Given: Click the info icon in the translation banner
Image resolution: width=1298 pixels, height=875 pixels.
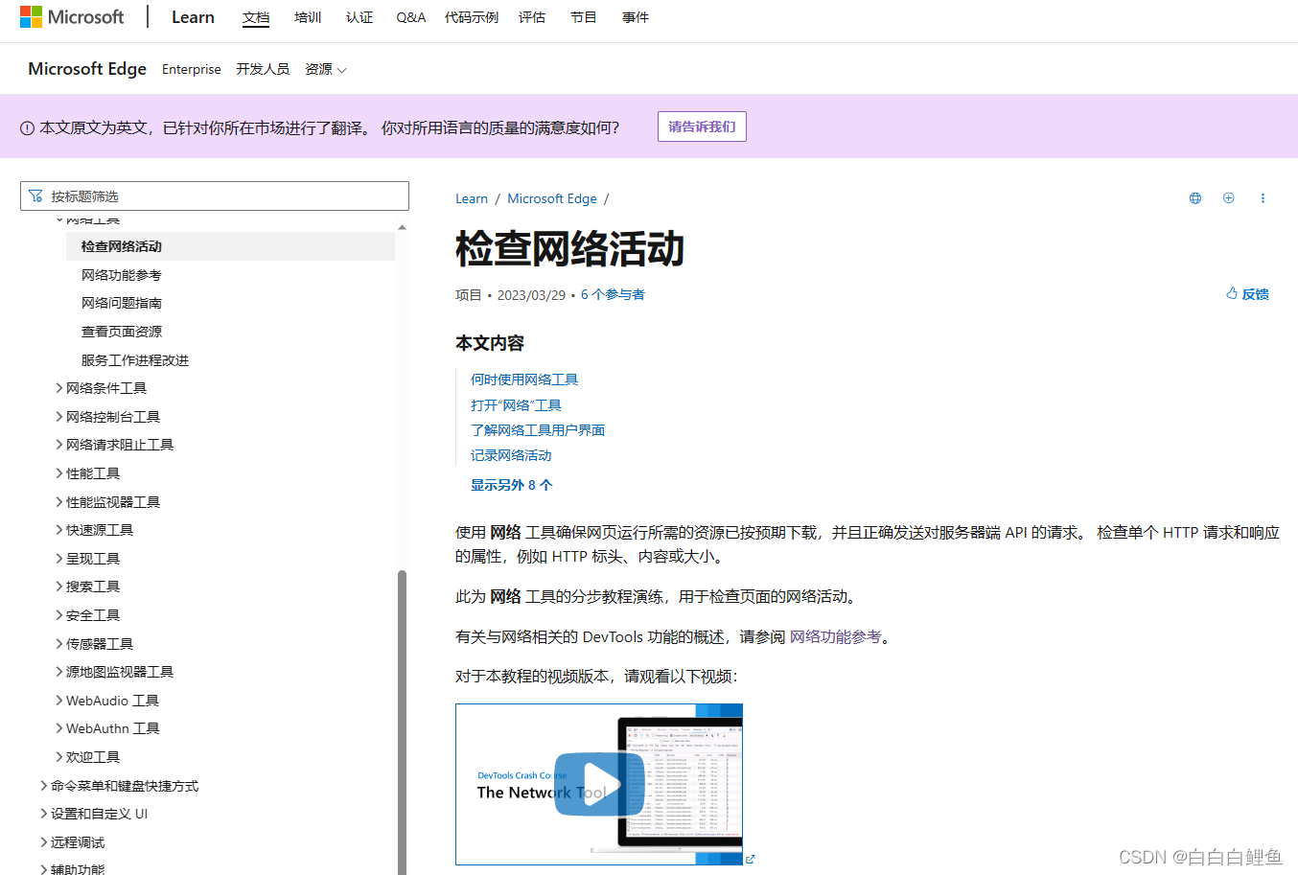Looking at the screenshot, I should pyautogui.click(x=27, y=127).
